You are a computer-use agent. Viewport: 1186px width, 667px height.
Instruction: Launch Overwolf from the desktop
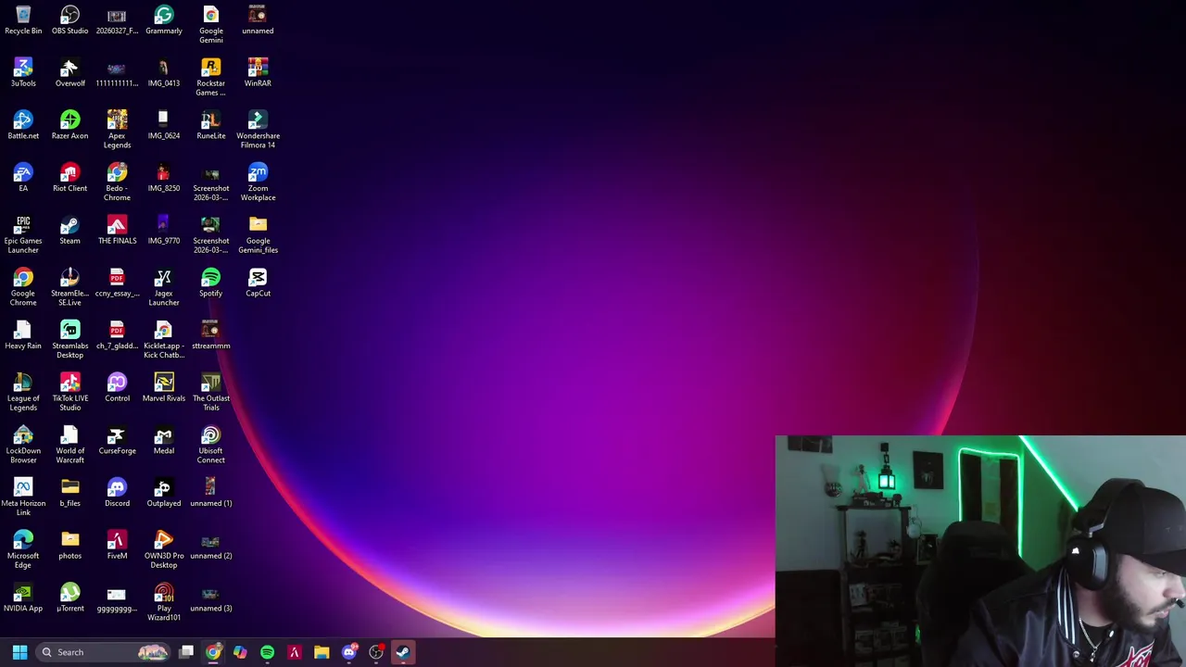tap(69, 72)
